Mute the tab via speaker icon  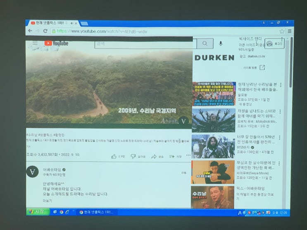point(72,23)
